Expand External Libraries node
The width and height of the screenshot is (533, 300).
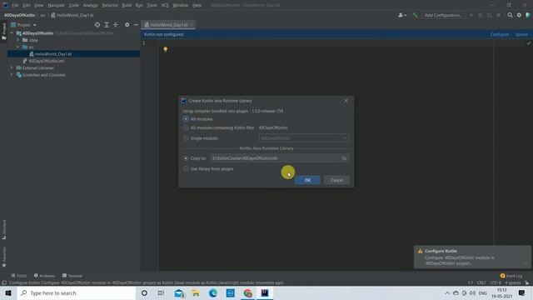12,67
